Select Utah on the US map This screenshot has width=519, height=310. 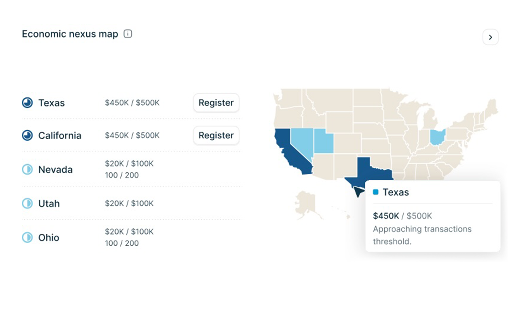(323, 141)
